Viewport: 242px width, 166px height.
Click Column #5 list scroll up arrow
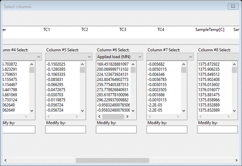coord(82,65)
